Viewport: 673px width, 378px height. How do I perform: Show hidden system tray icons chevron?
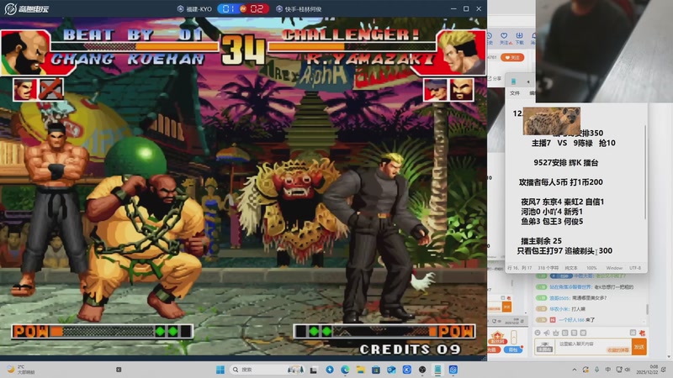575,370
